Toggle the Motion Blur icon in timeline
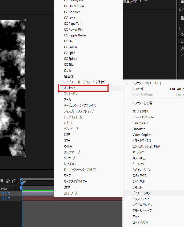The width and height of the screenshot is (184, 227). coord(8,181)
